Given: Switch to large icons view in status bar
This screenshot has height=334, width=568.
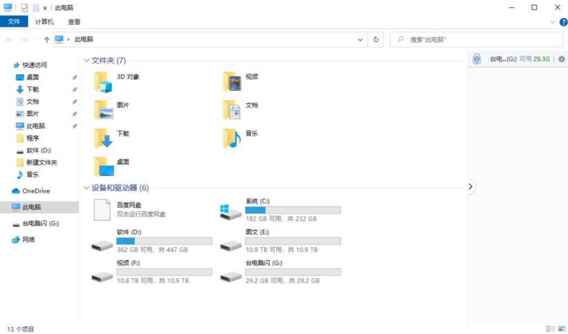Looking at the screenshot, I should [x=561, y=329].
